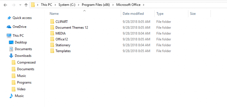Go back using the left arrow

click(5, 5)
